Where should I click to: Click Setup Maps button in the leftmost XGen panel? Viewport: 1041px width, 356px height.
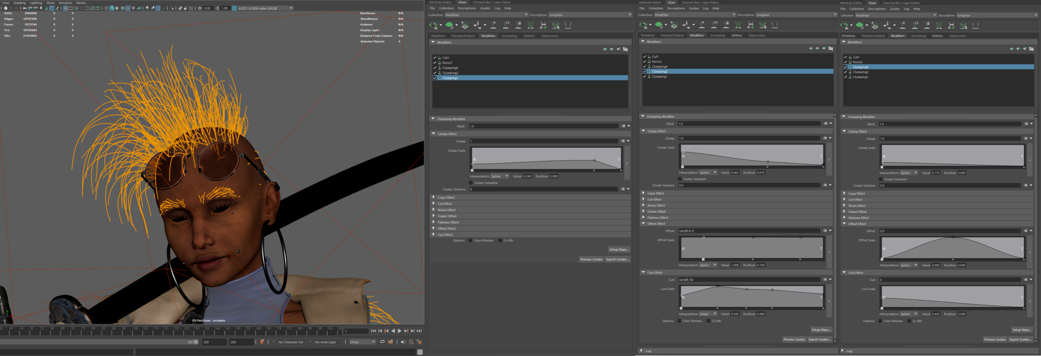(x=618, y=249)
